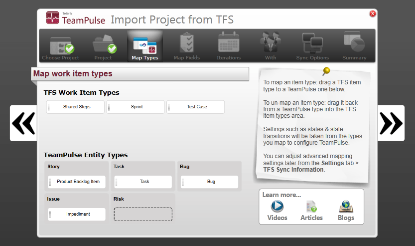Click the empty Risk drop slot

143,214
